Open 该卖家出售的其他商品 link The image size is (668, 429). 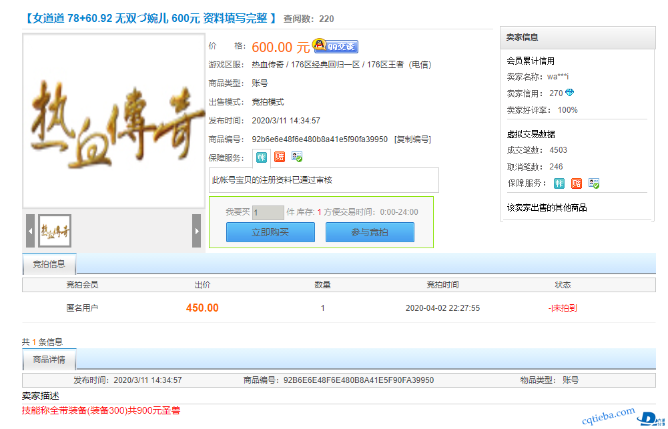click(x=547, y=207)
